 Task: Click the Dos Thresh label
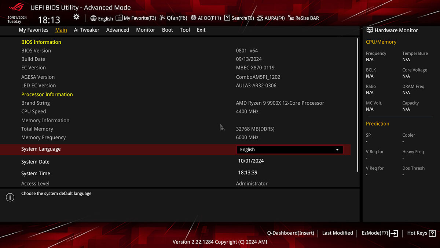pyautogui.click(x=413, y=168)
